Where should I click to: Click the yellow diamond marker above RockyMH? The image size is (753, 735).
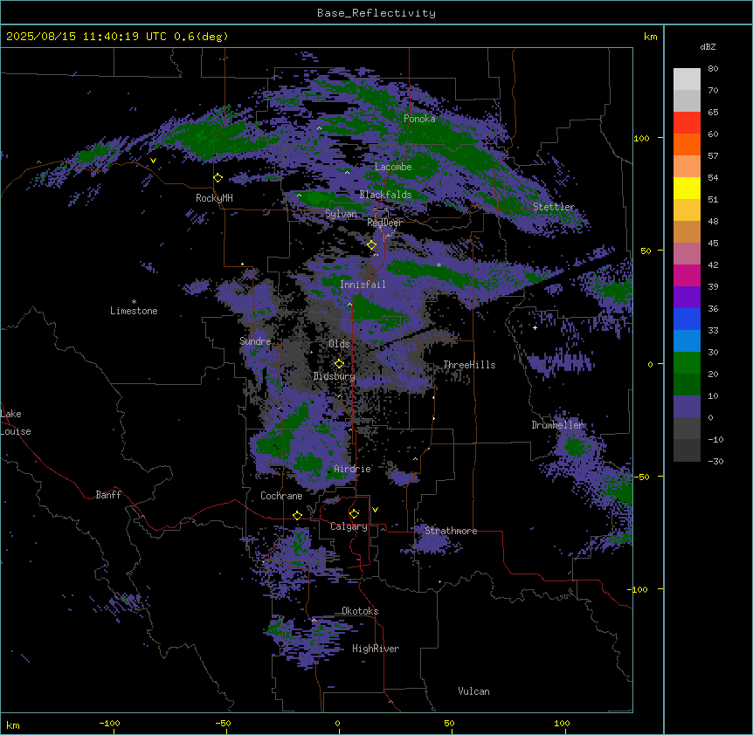pyautogui.click(x=218, y=178)
